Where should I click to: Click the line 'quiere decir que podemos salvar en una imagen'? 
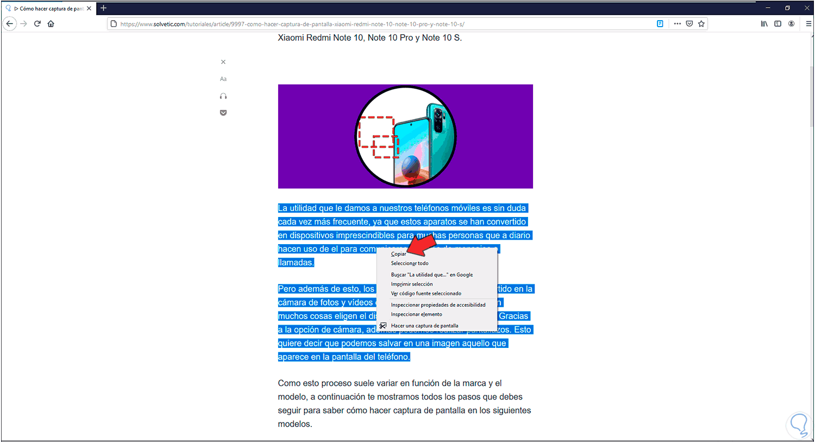click(392, 344)
